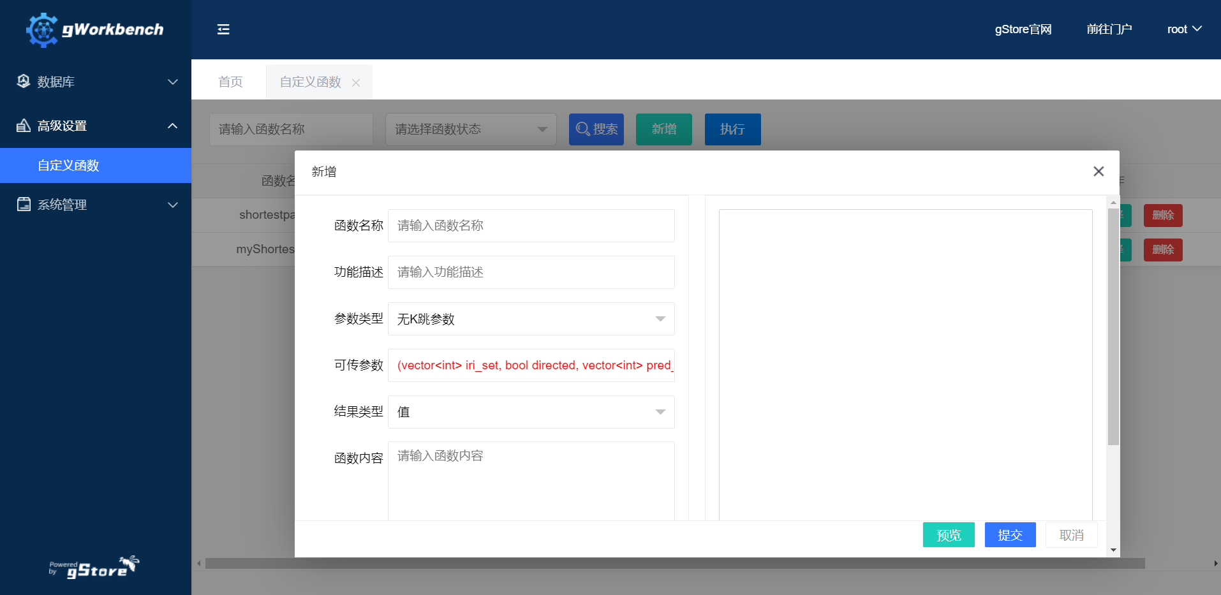Collapse the 高级设置 menu chevron
Screen dimensions: 1221x595
(172, 126)
